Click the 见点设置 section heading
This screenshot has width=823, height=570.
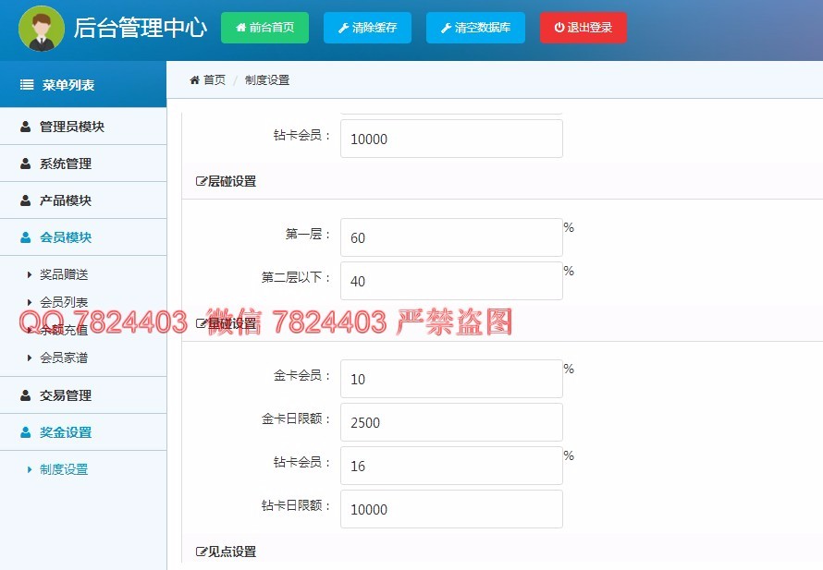[x=232, y=552]
